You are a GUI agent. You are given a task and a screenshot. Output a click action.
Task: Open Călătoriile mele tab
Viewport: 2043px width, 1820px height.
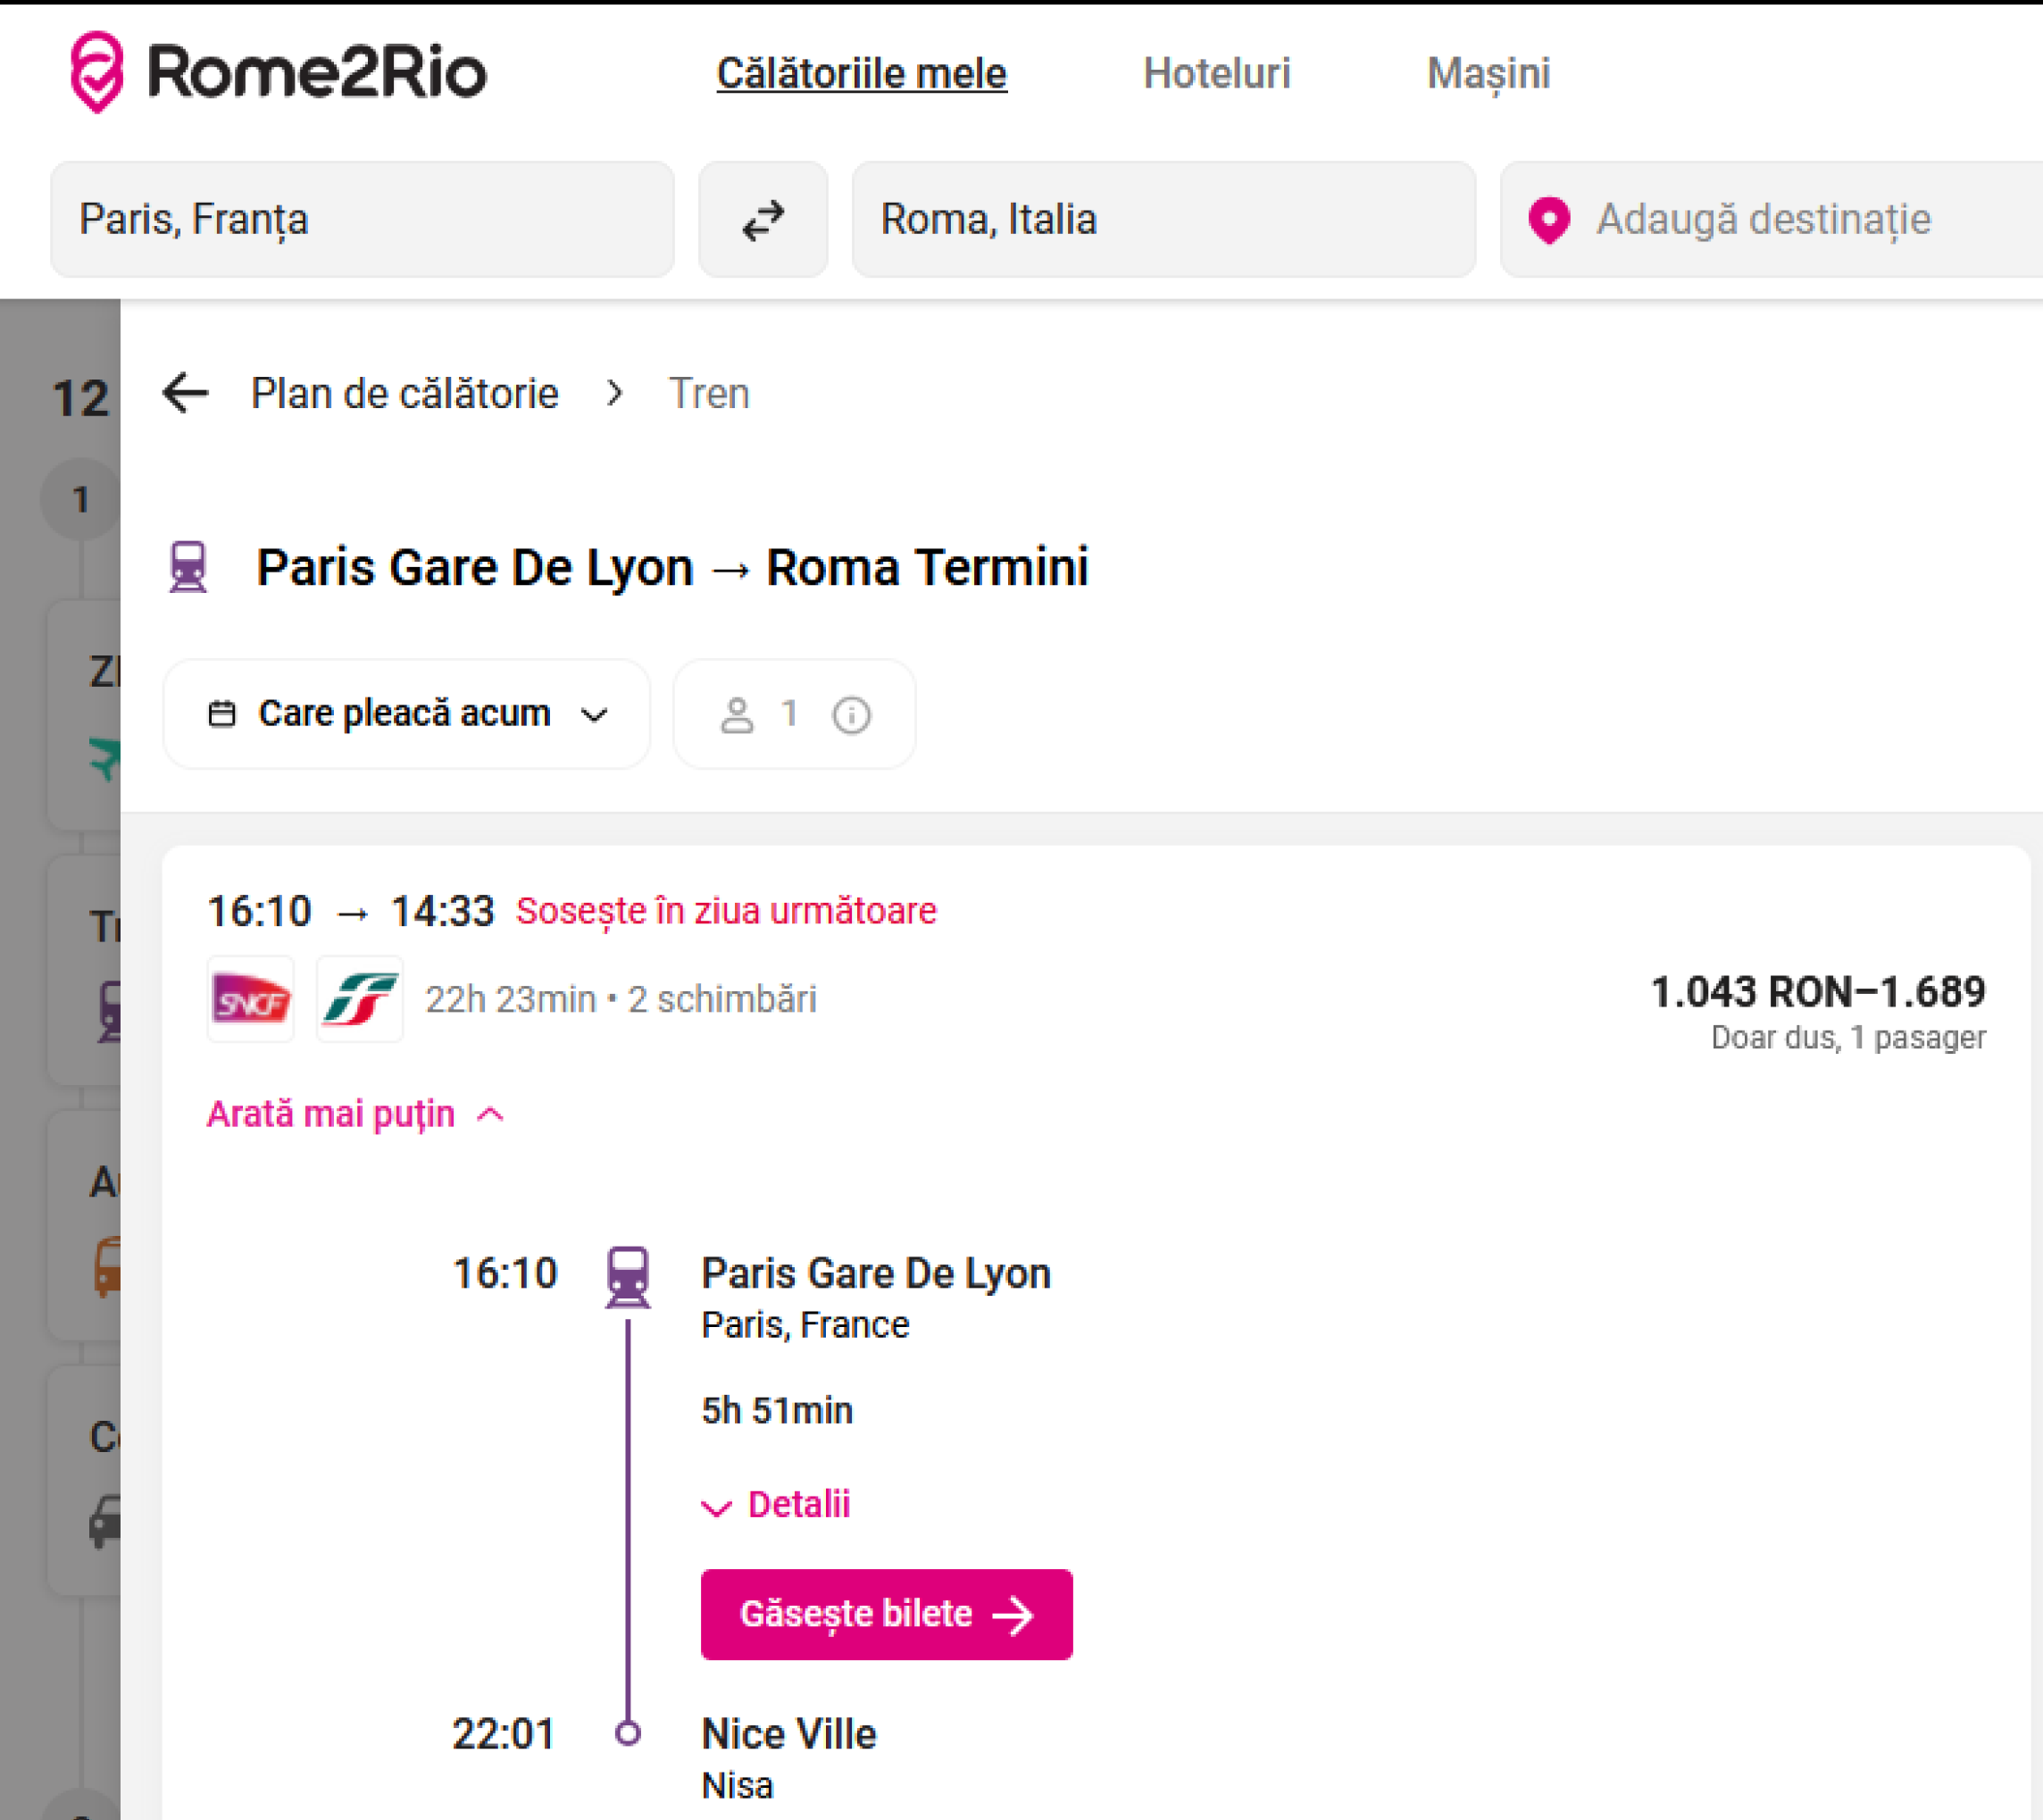861,74
